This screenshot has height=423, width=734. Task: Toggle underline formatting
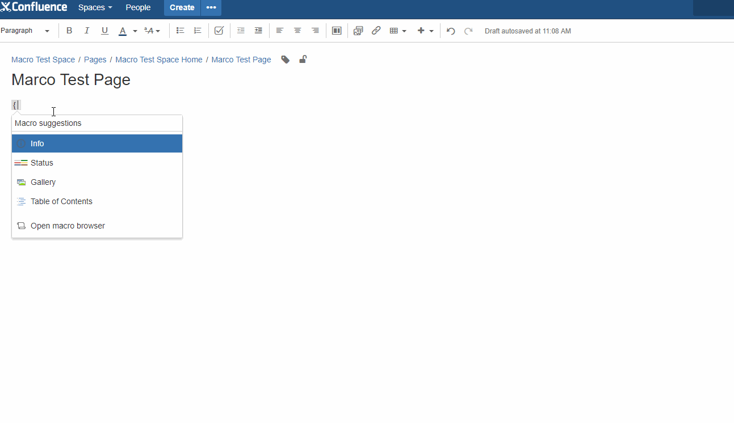point(104,31)
